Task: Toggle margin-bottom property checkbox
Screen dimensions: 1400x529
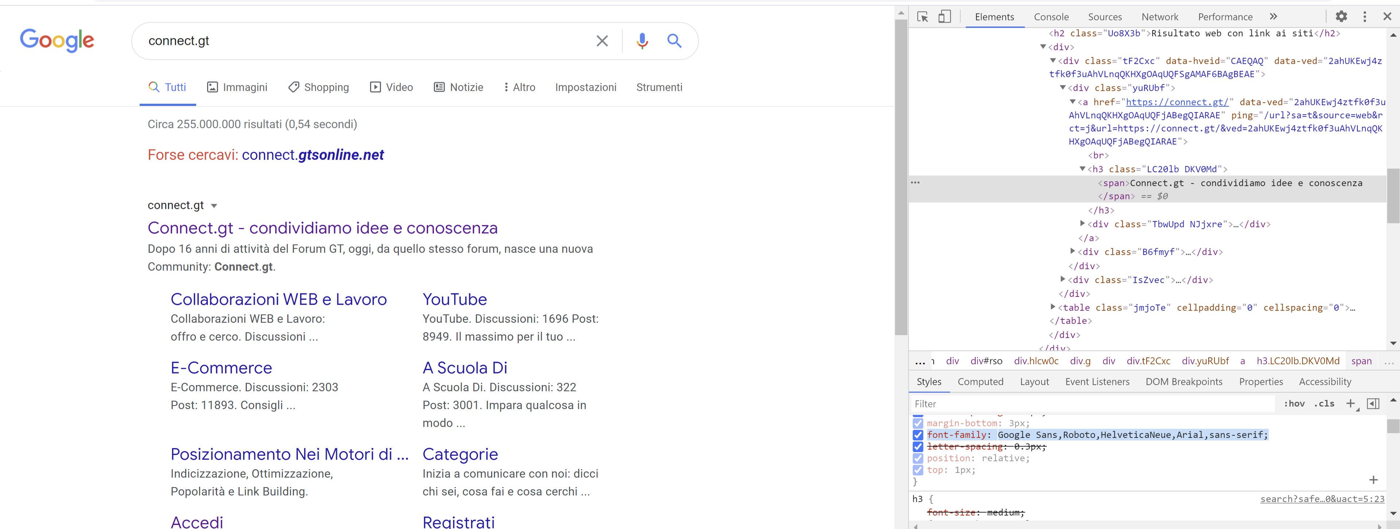Action: pyautogui.click(x=918, y=423)
